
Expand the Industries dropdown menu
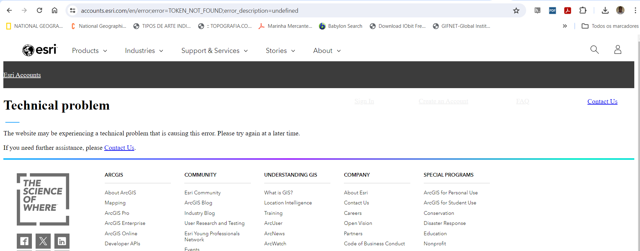[144, 51]
